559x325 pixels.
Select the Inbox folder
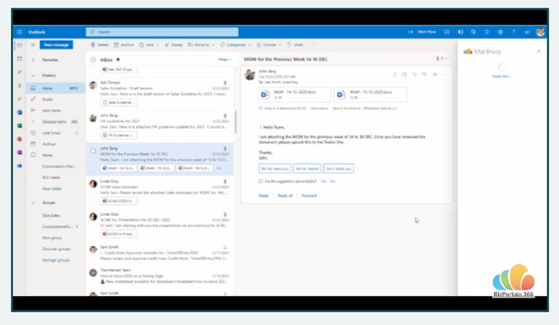(x=55, y=88)
